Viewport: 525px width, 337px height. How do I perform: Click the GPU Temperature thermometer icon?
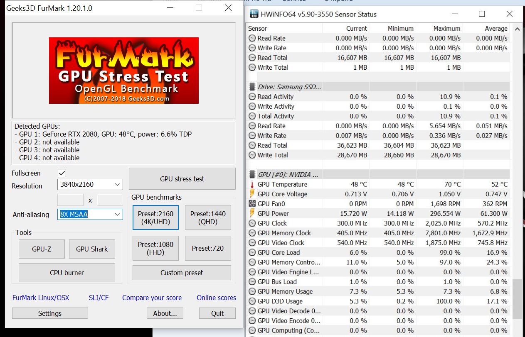point(252,184)
